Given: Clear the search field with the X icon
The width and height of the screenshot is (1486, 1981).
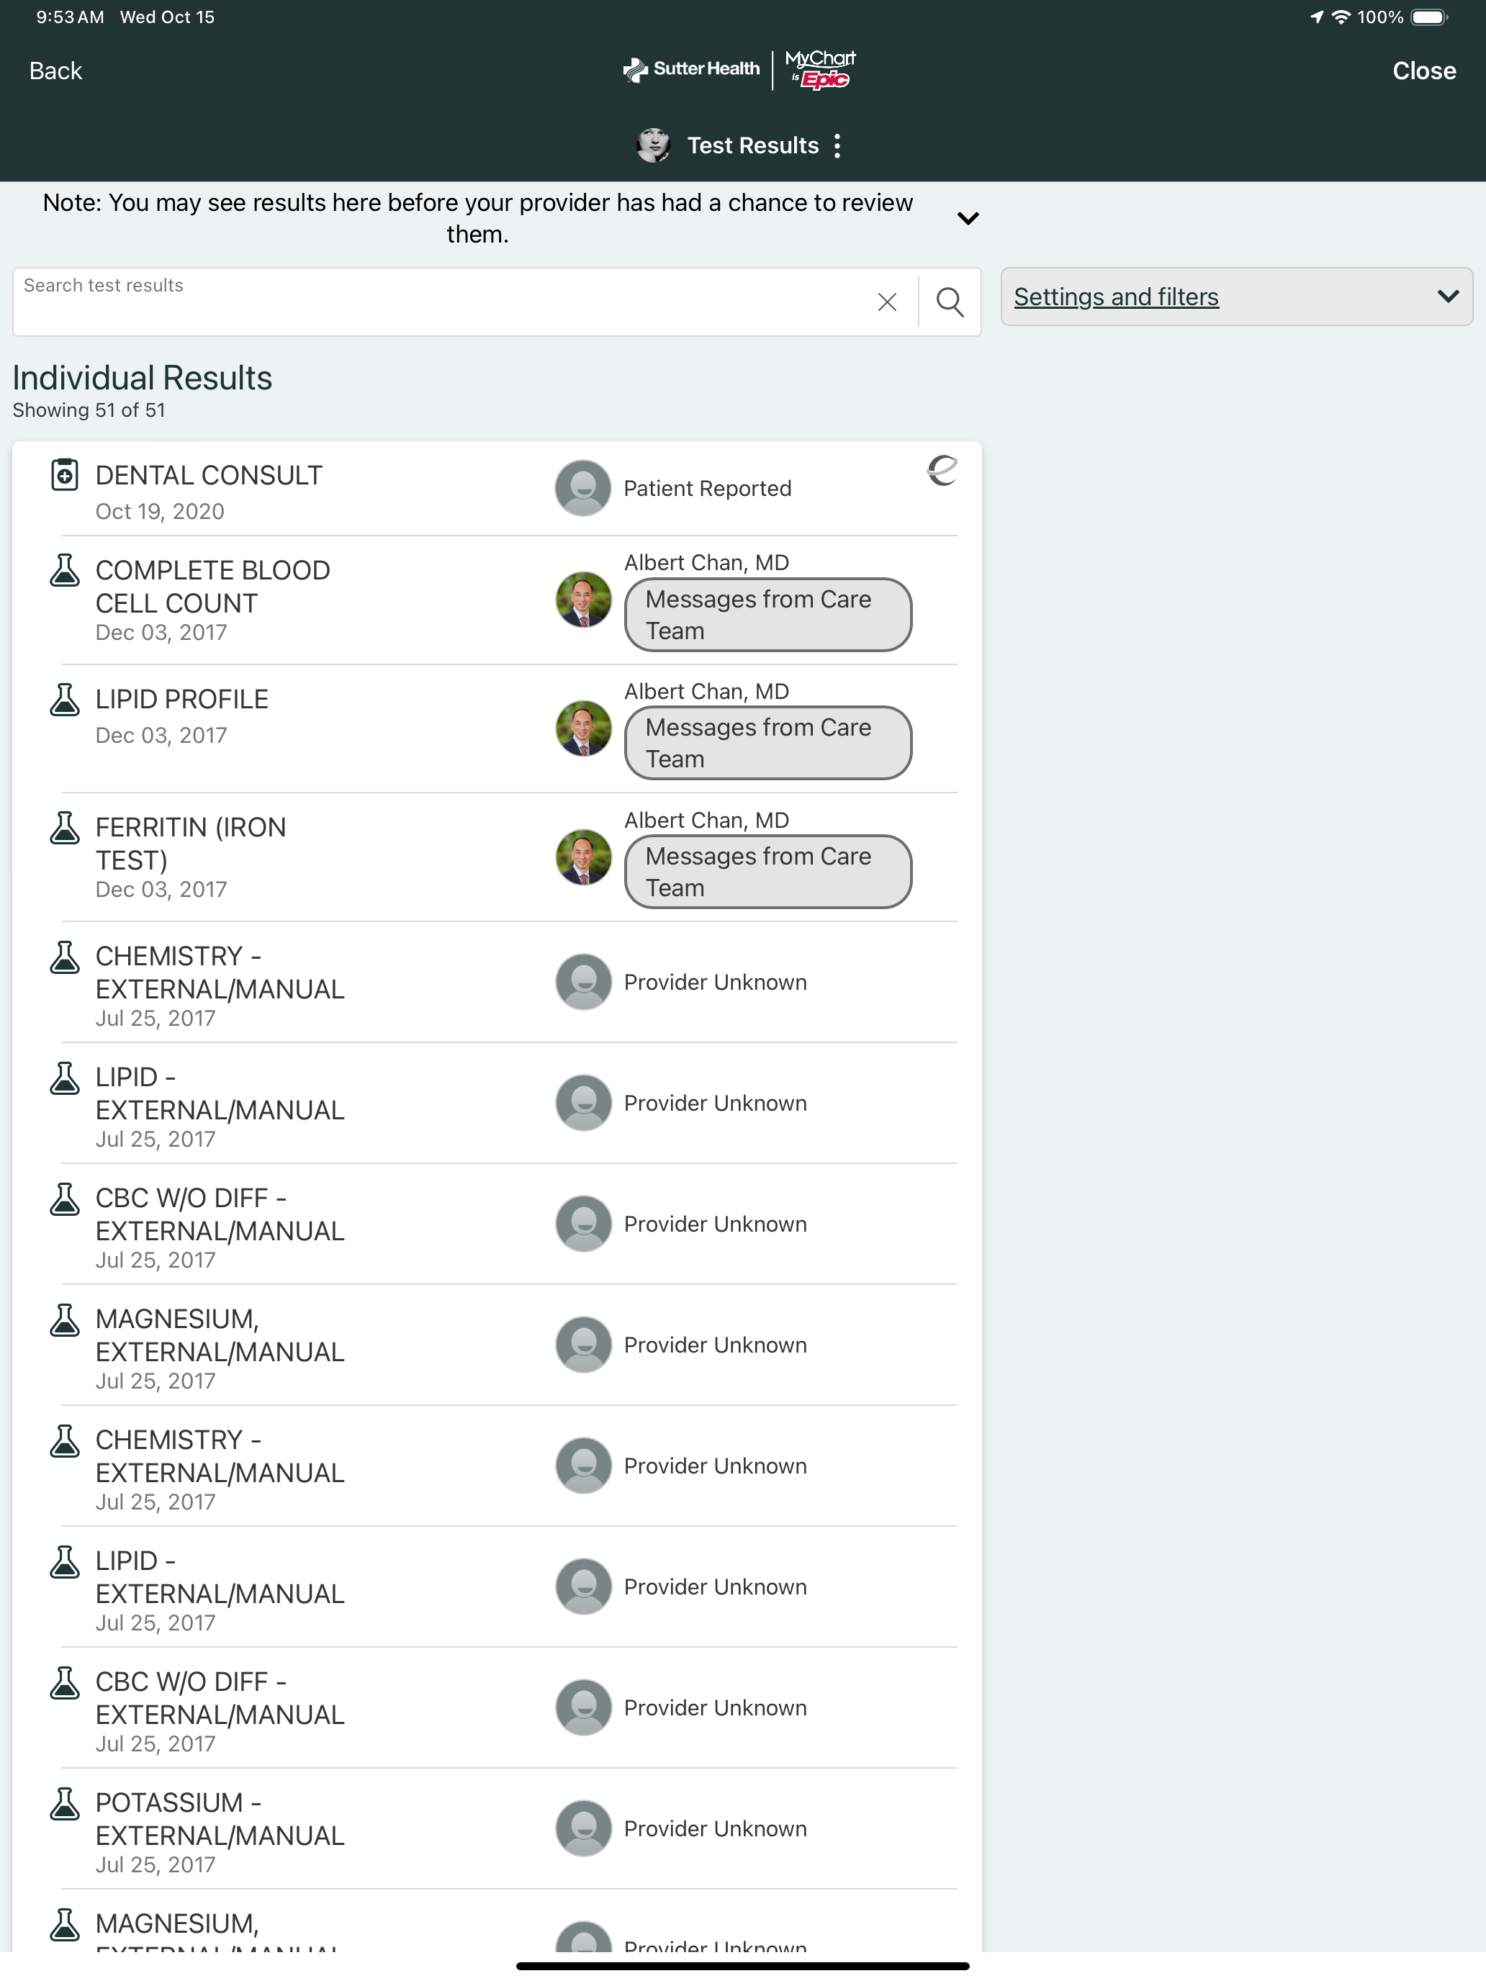Looking at the screenshot, I should (887, 303).
